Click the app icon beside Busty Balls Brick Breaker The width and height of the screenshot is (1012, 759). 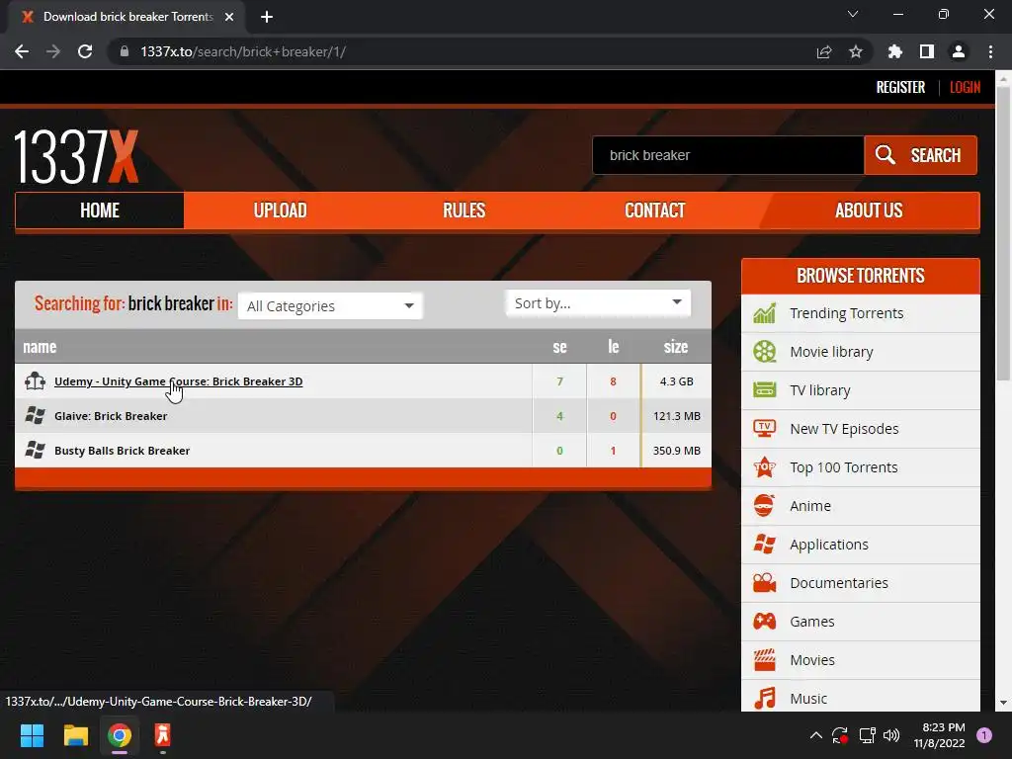[x=35, y=450]
